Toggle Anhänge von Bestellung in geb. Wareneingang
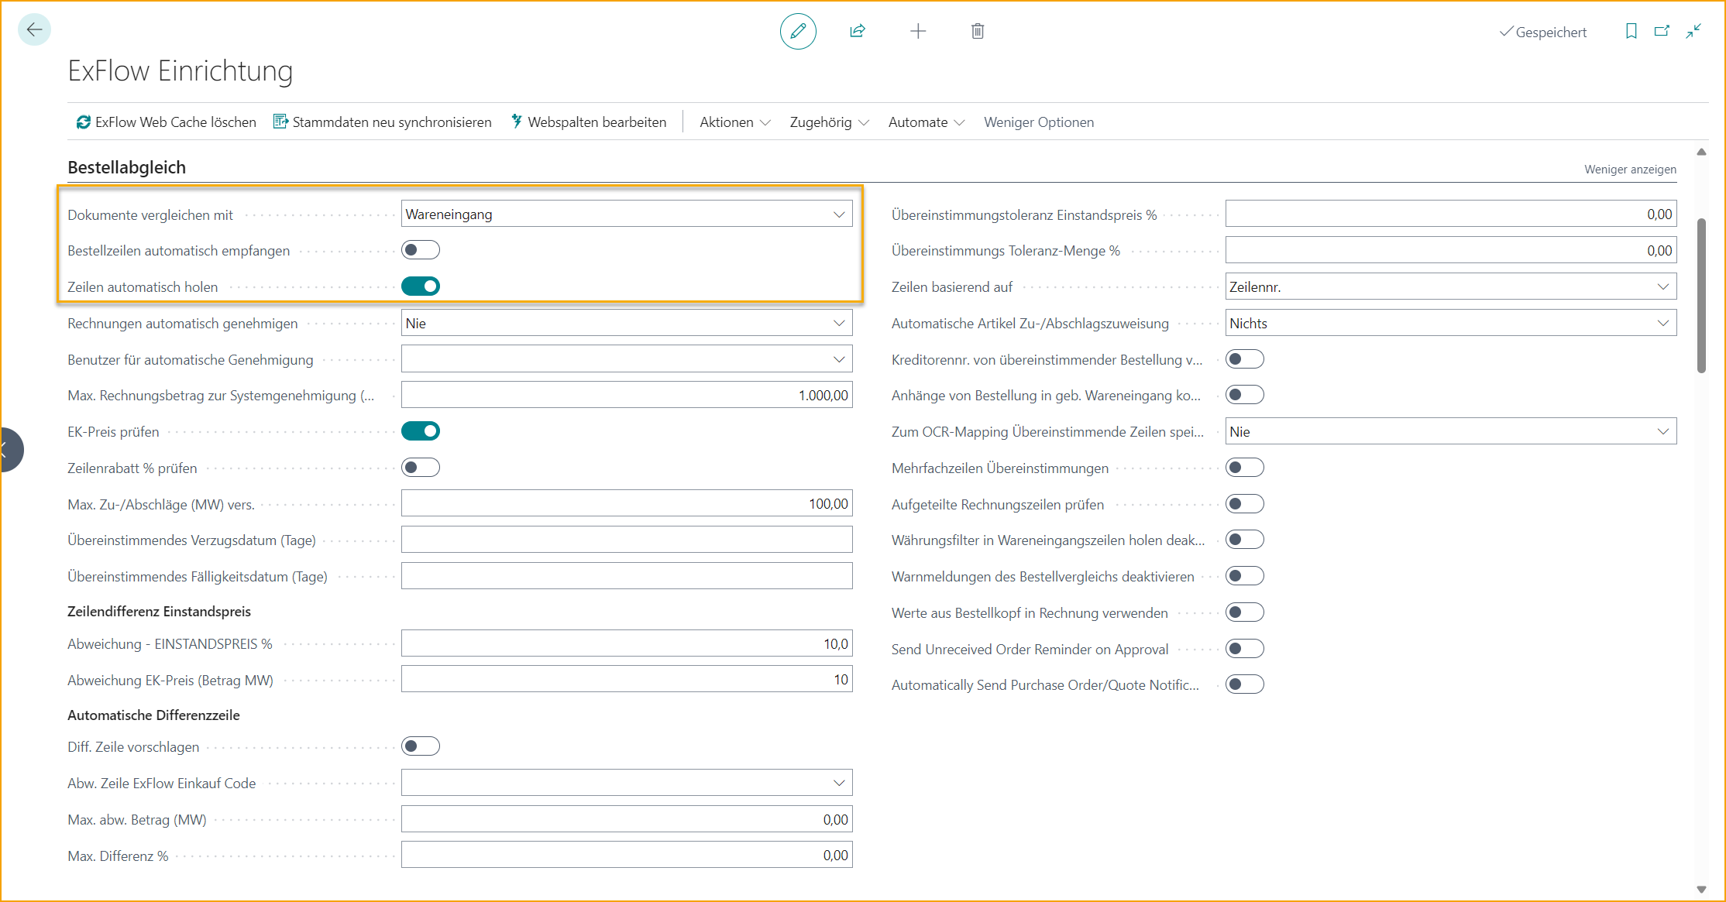Viewport: 1726px width, 902px height. (x=1245, y=395)
